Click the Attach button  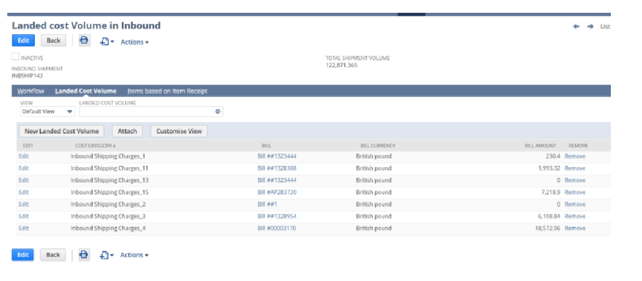128,131
